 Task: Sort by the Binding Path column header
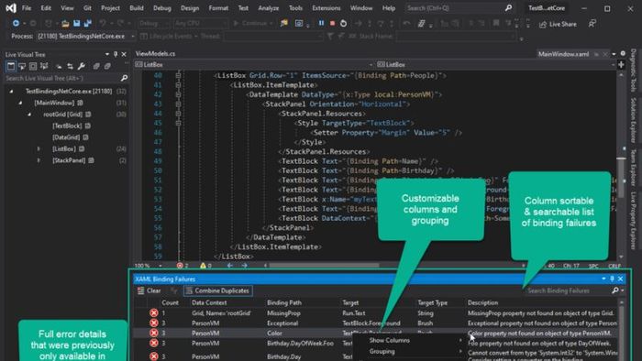point(284,302)
